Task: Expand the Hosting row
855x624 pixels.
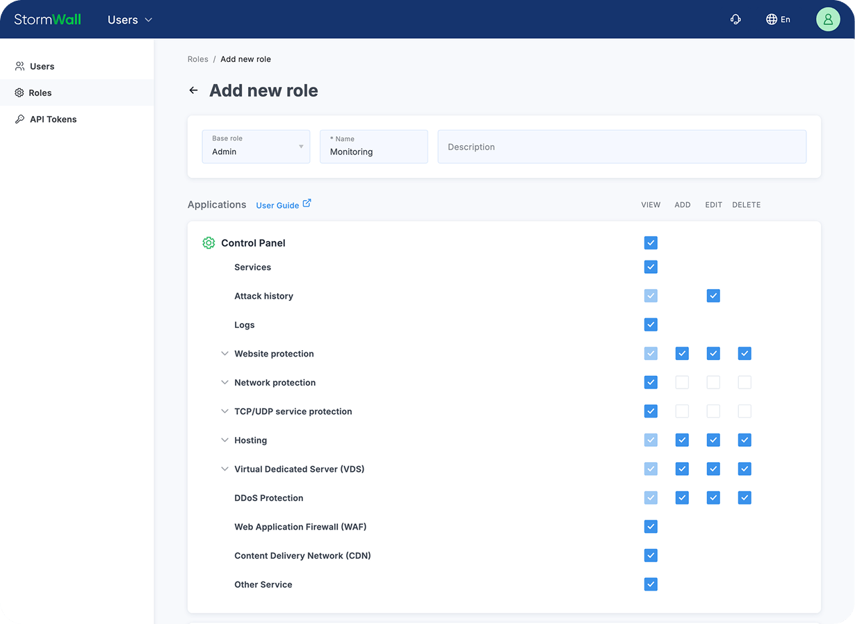Action: click(x=225, y=440)
